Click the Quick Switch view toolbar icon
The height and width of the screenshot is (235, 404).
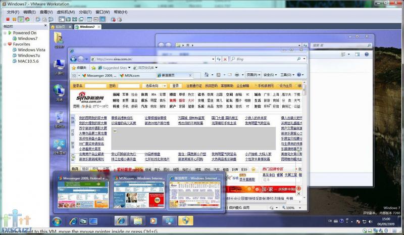(68, 19)
